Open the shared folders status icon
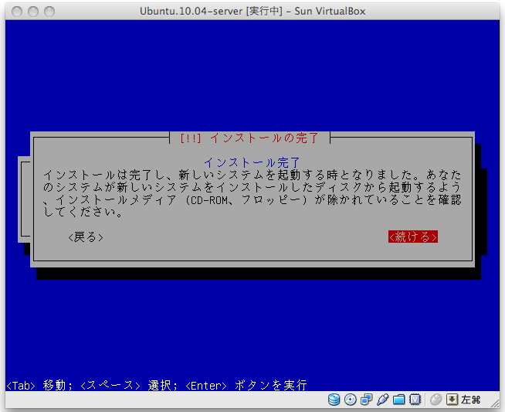The height and width of the screenshot is (412, 505). coord(398,400)
